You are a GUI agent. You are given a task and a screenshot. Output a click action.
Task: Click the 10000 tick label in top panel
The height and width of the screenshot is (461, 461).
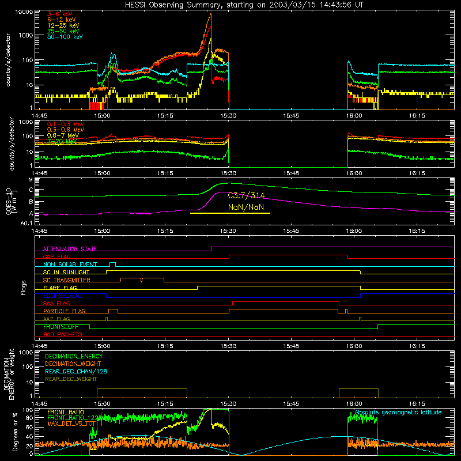24,12
